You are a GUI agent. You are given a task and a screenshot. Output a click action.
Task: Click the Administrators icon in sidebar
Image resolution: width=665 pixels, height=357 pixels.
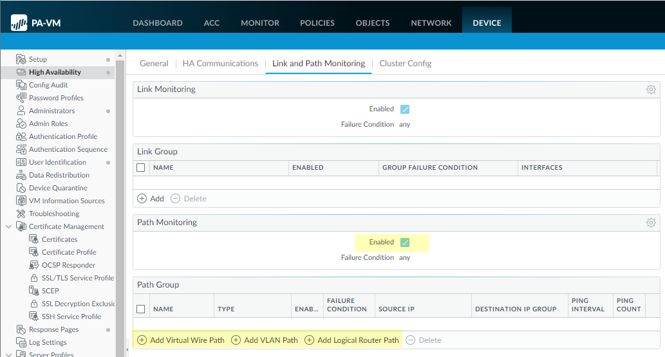pos(21,111)
